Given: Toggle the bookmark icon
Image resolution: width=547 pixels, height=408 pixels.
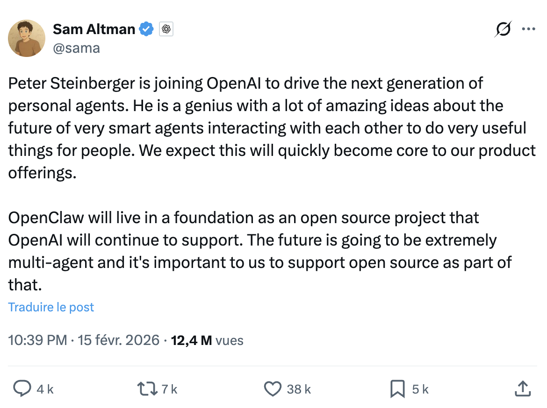Looking at the screenshot, I should [x=397, y=389].
